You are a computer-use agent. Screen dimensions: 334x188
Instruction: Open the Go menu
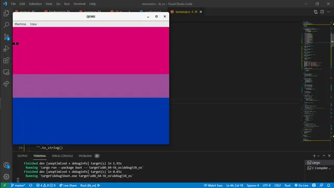tap(58, 4)
